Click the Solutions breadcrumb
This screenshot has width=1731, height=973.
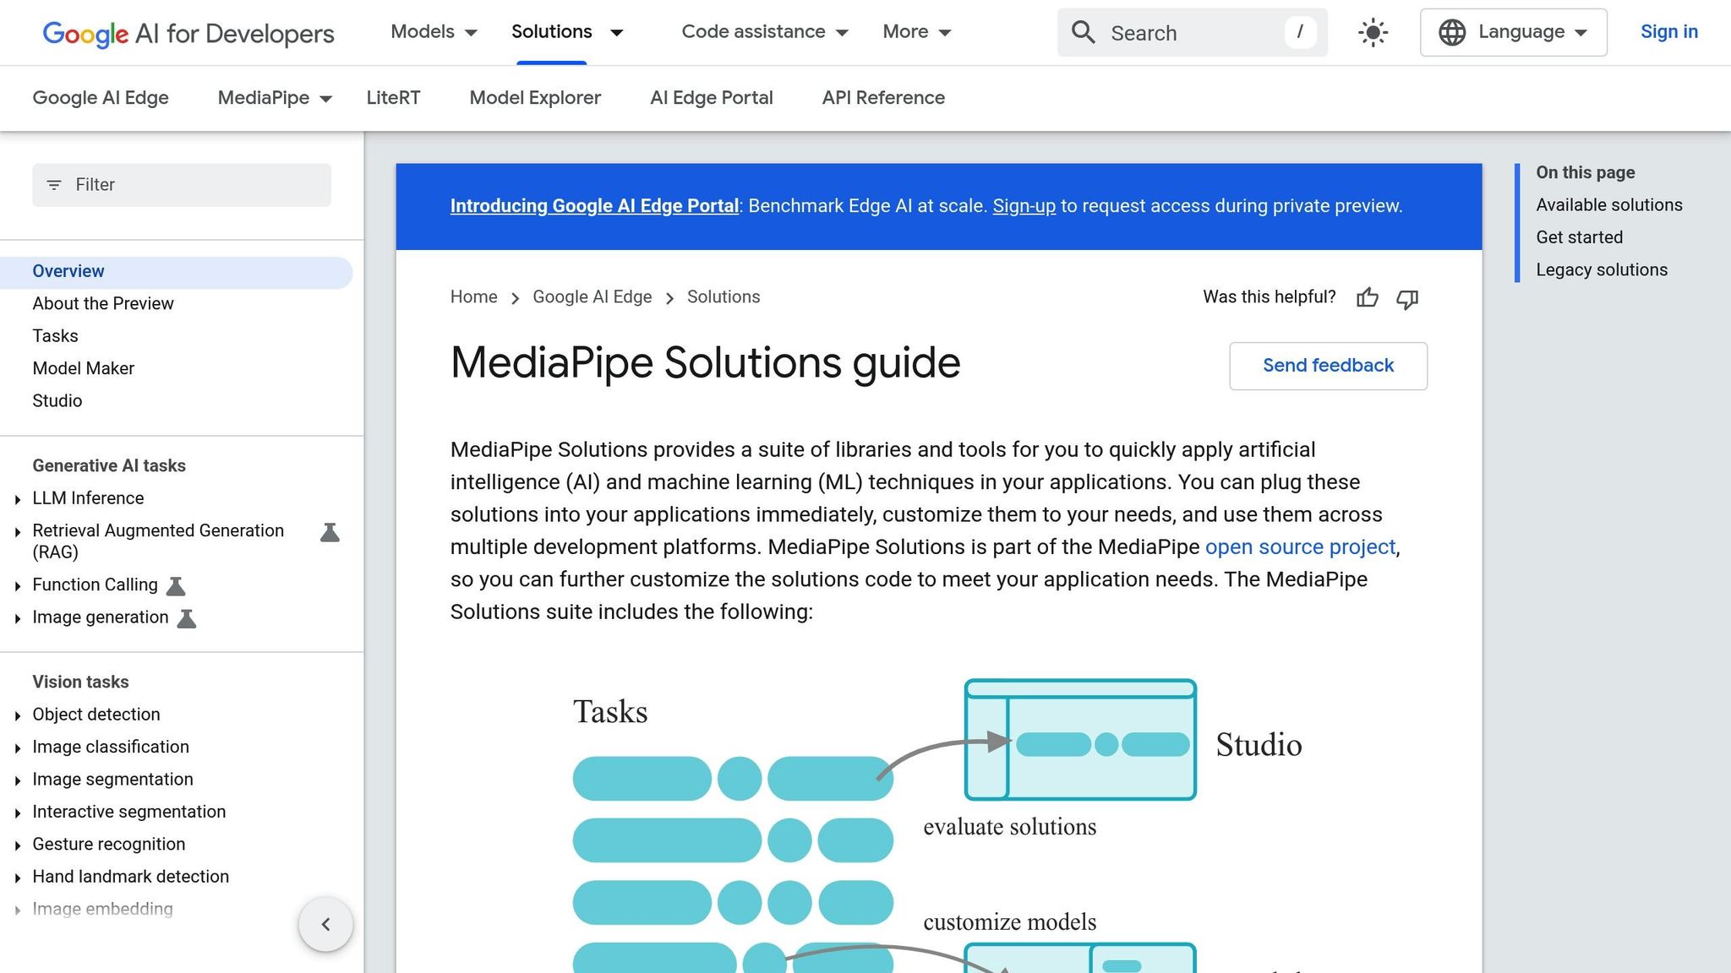[x=724, y=297]
